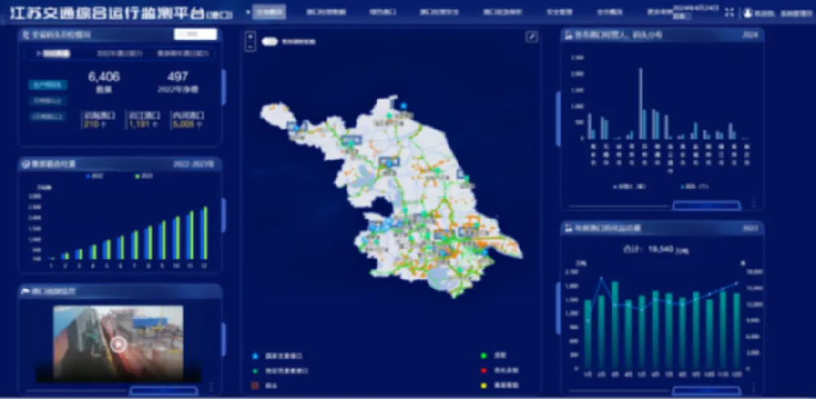Zoom out the map with minus button

pyautogui.click(x=250, y=46)
